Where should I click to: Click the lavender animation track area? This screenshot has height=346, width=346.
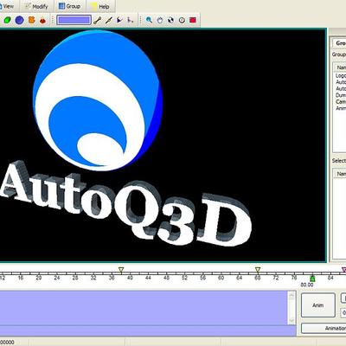(144, 308)
